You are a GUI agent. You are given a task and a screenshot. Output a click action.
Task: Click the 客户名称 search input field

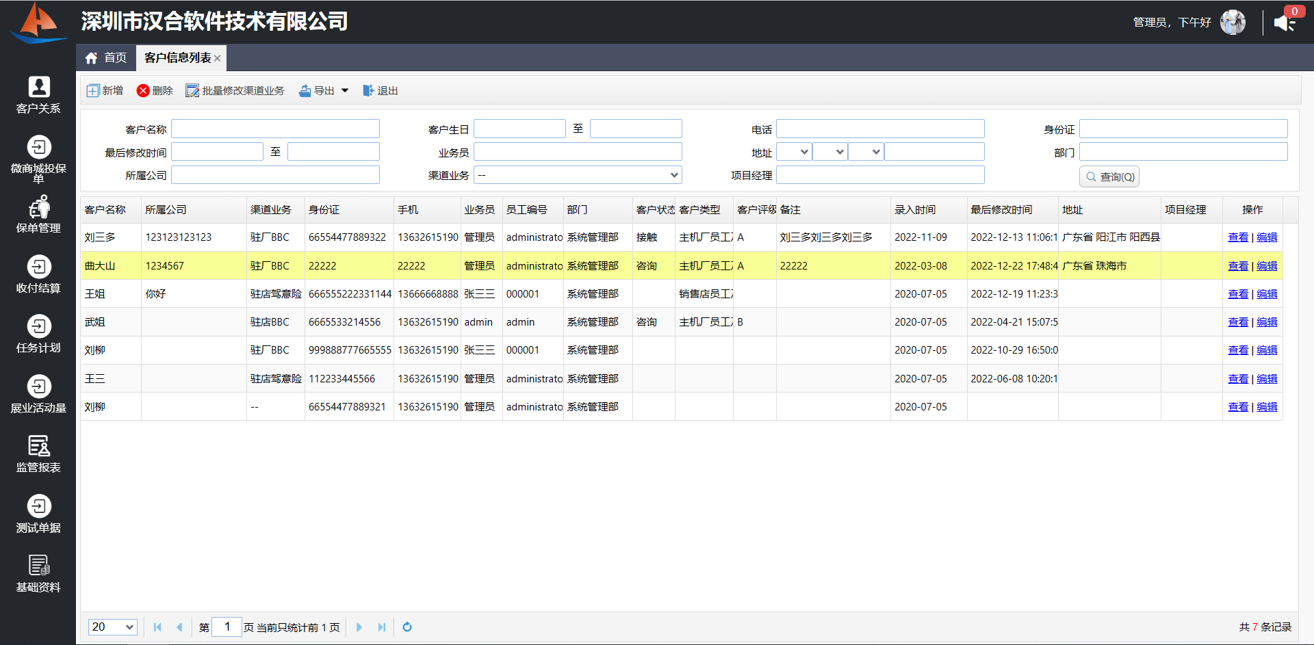[275, 129]
